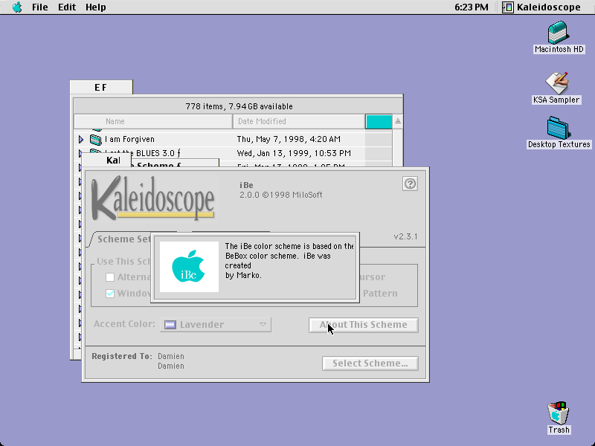Expand the I am Forgiven folder
The width and height of the screenshot is (595, 446).
[x=81, y=140]
